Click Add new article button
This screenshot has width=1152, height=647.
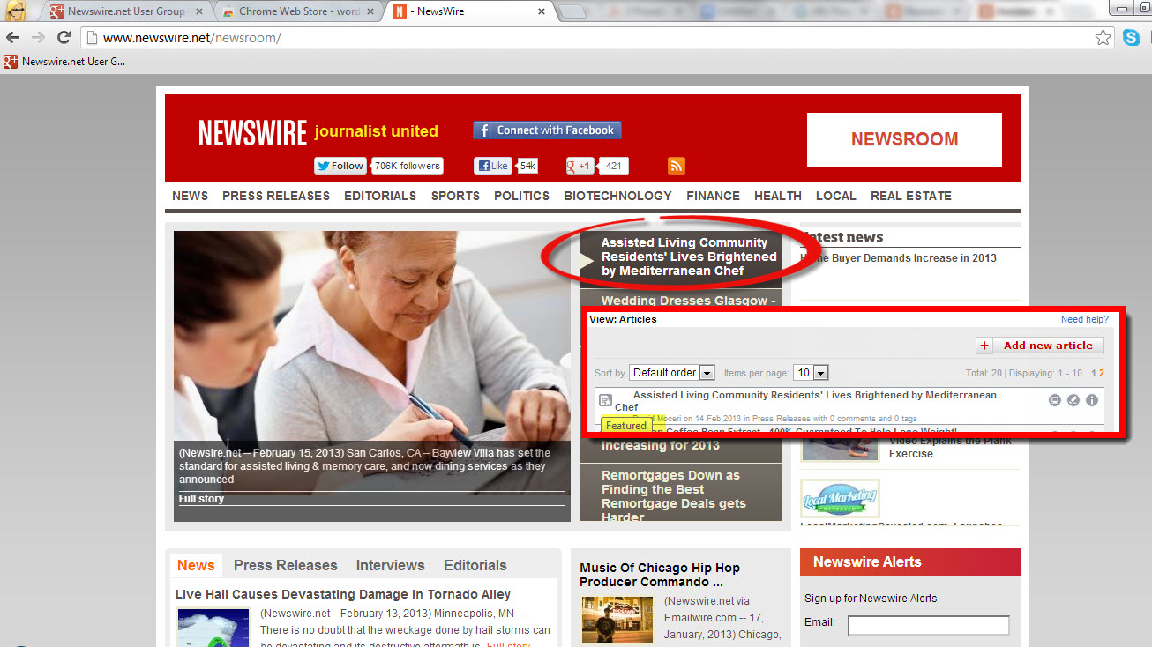[x=1040, y=346]
